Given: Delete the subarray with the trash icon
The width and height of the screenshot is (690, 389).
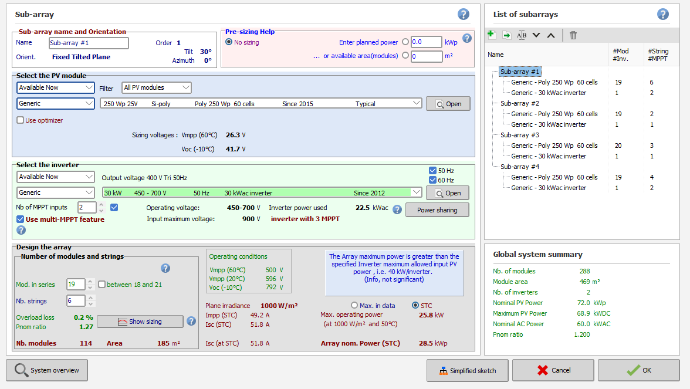Looking at the screenshot, I should (573, 35).
